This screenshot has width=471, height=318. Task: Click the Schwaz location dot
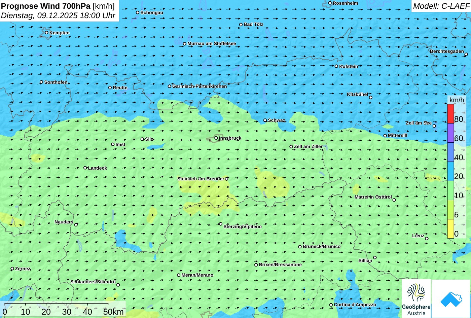265,120
